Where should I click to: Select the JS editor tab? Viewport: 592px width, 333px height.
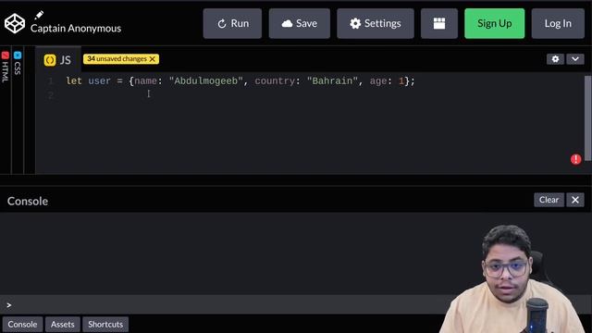pos(57,59)
